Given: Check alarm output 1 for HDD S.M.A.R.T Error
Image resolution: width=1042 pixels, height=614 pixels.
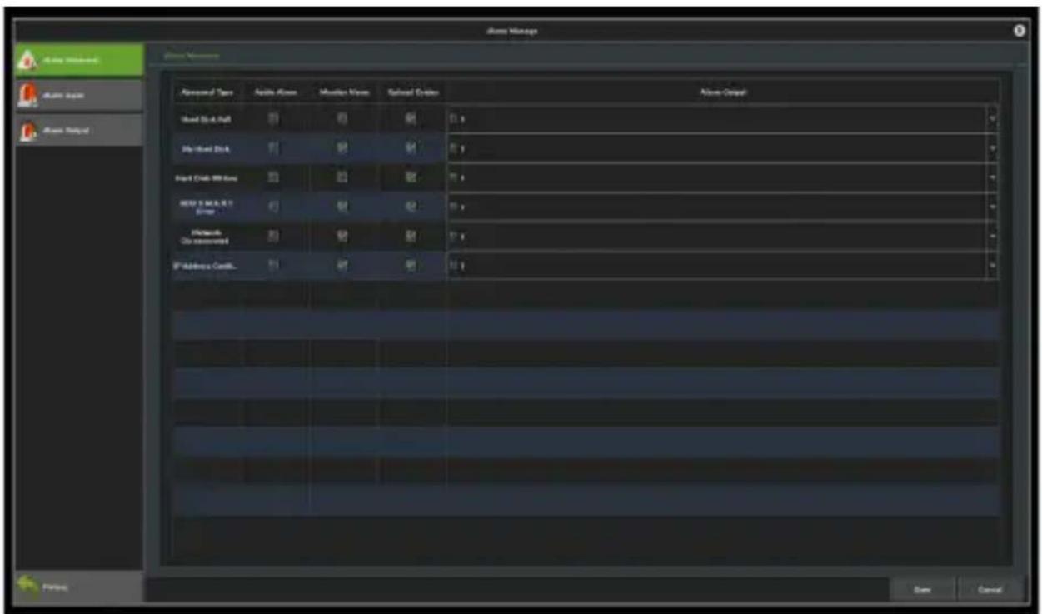Looking at the screenshot, I should (x=454, y=207).
